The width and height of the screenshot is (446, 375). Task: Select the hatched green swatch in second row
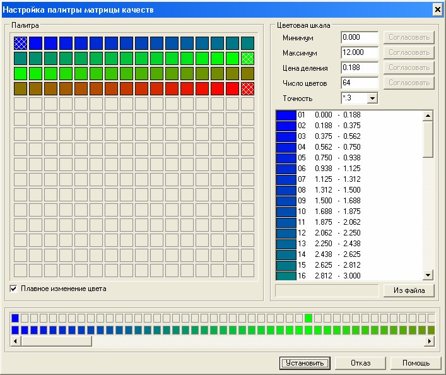coord(247,58)
